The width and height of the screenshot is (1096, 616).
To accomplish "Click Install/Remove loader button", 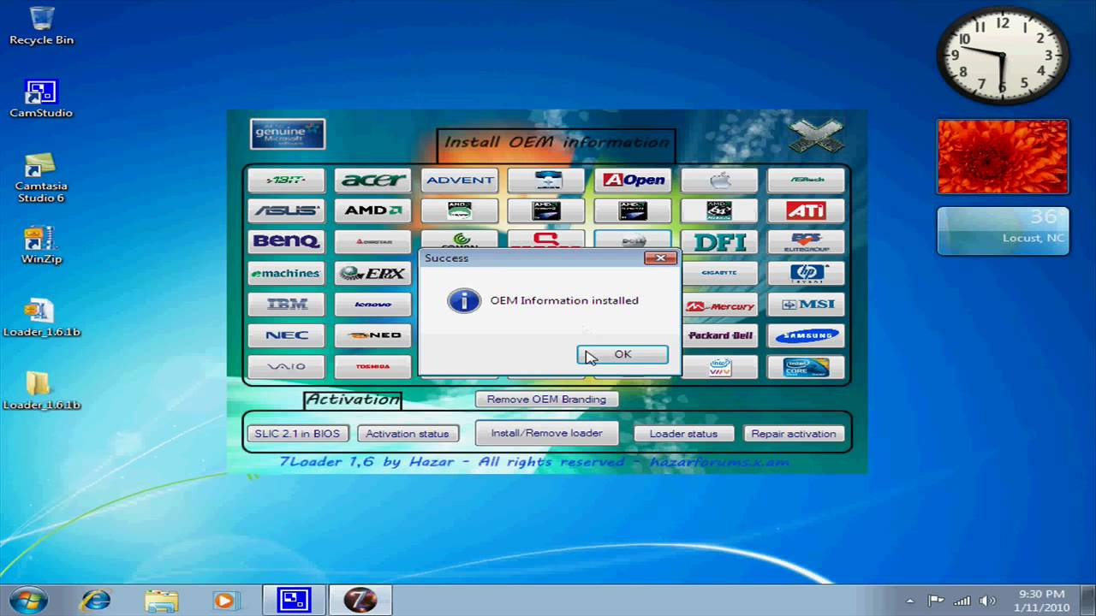I will pyautogui.click(x=546, y=433).
